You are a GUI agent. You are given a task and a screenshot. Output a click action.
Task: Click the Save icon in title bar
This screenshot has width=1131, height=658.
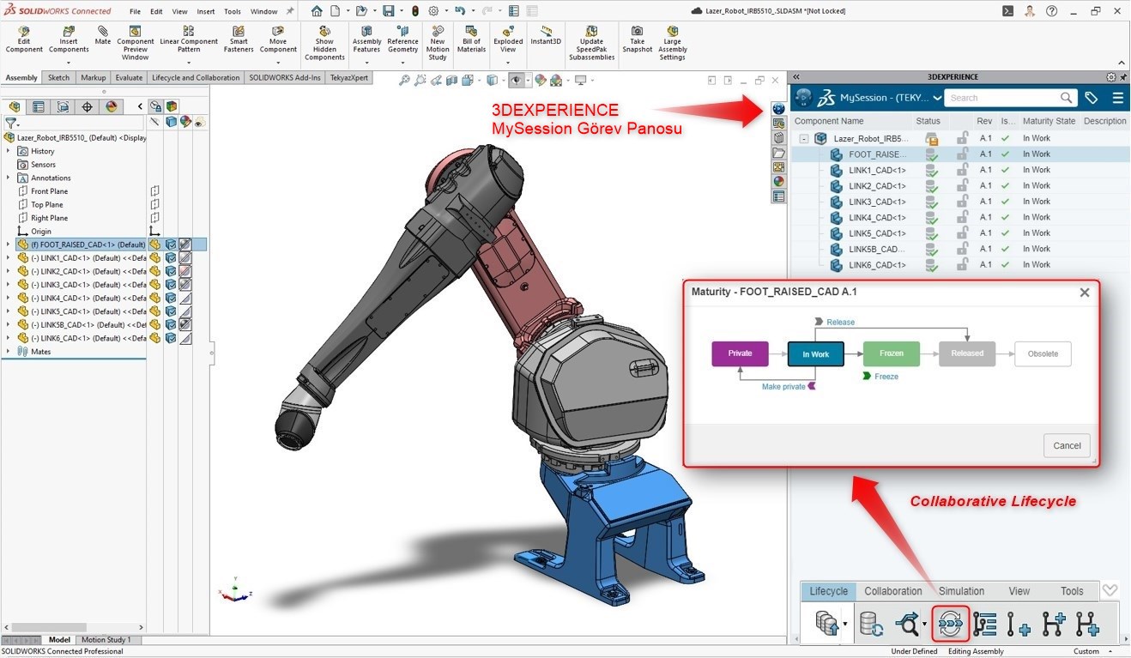pos(389,11)
